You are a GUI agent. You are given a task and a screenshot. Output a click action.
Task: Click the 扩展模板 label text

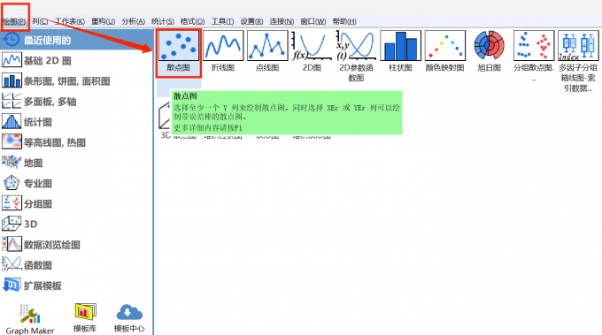point(42,286)
